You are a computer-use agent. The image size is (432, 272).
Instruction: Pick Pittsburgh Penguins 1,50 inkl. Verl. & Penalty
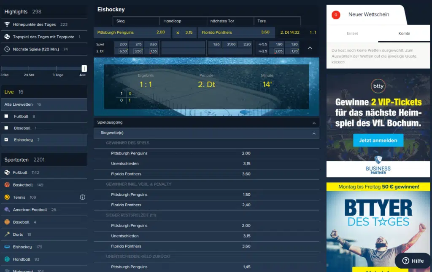pos(206,195)
